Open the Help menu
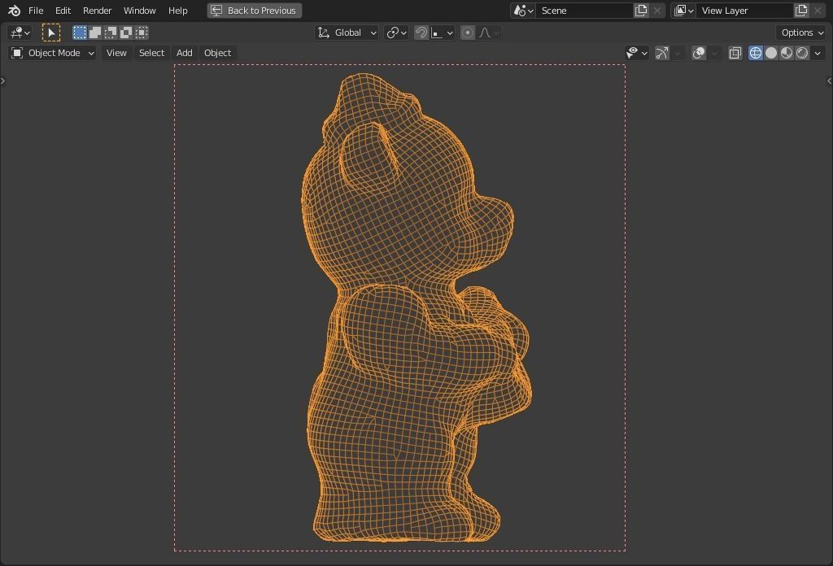 point(177,11)
